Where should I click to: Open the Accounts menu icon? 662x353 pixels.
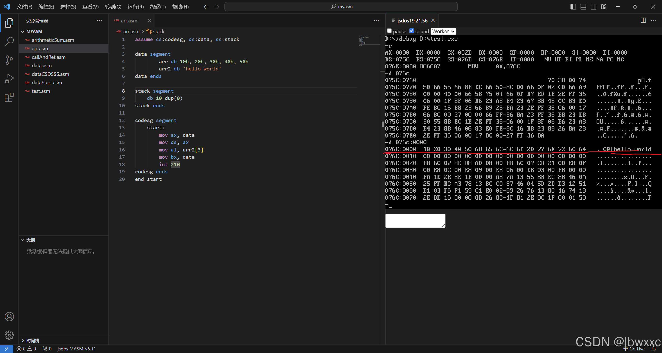click(9, 317)
